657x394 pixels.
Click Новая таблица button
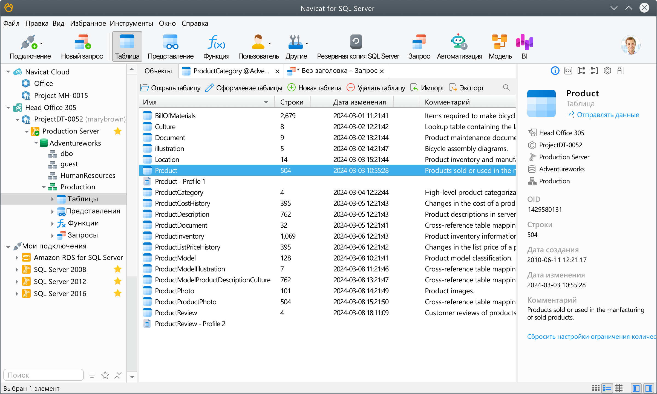(x=315, y=88)
